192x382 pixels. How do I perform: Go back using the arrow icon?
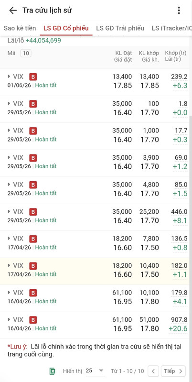click(12, 10)
